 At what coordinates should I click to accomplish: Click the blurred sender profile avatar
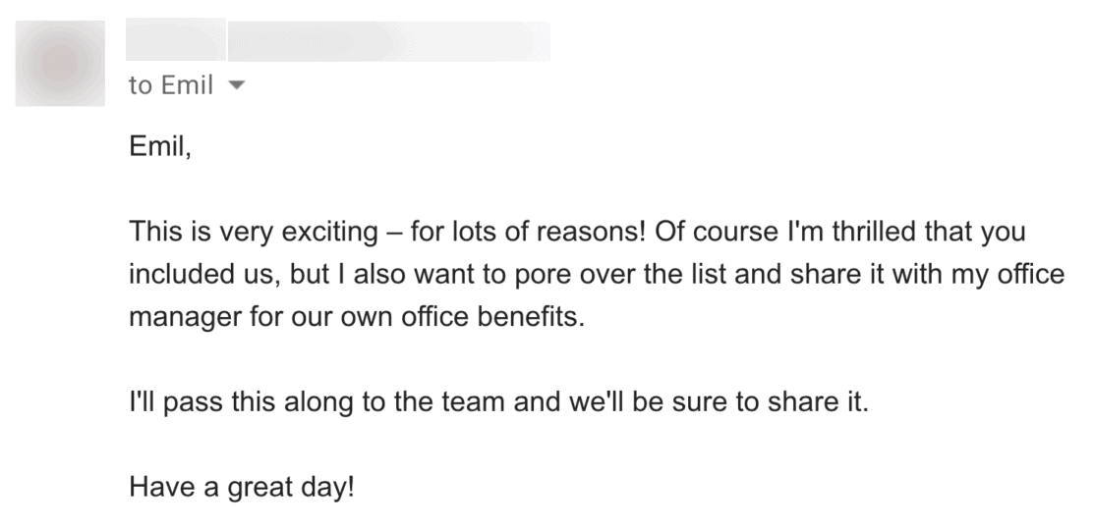60,64
